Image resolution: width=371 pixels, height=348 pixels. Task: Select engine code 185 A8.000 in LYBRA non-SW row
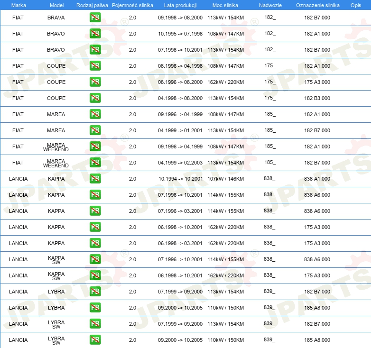317,308
